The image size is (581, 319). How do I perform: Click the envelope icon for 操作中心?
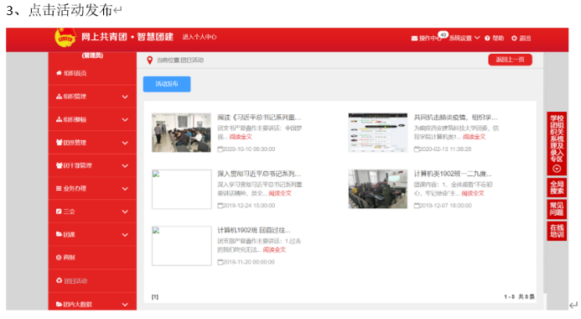click(x=414, y=39)
